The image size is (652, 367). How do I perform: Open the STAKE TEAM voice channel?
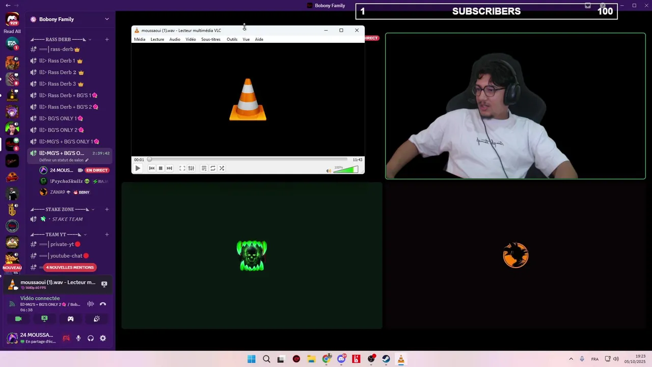tap(69, 219)
